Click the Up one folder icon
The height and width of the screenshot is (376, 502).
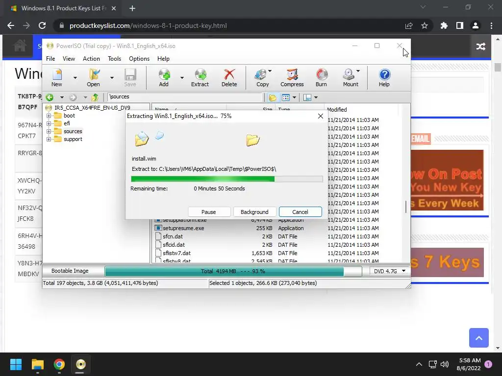coord(95,97)
